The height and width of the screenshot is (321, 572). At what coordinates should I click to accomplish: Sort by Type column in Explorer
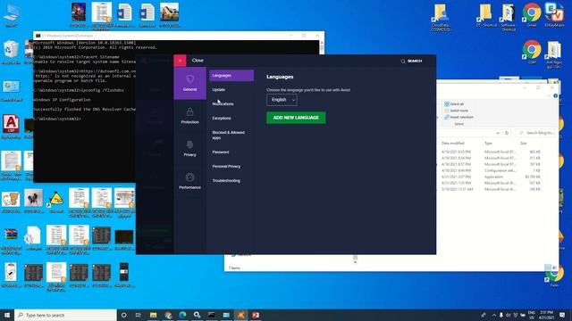pyautogui.click(x=488, y=144)
